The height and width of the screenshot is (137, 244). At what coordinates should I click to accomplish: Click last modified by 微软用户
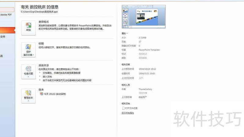(x=143, y=97)
